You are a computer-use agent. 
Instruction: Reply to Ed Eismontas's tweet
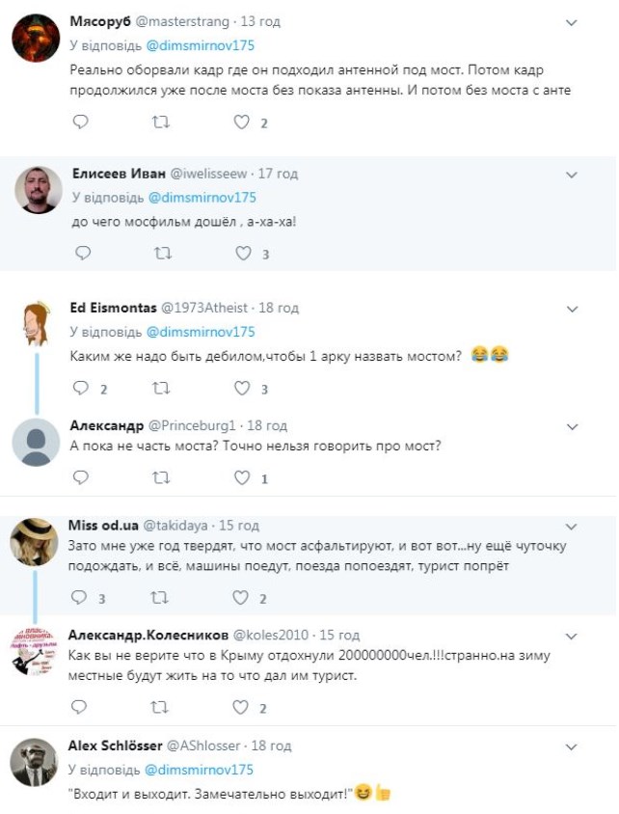82,388
